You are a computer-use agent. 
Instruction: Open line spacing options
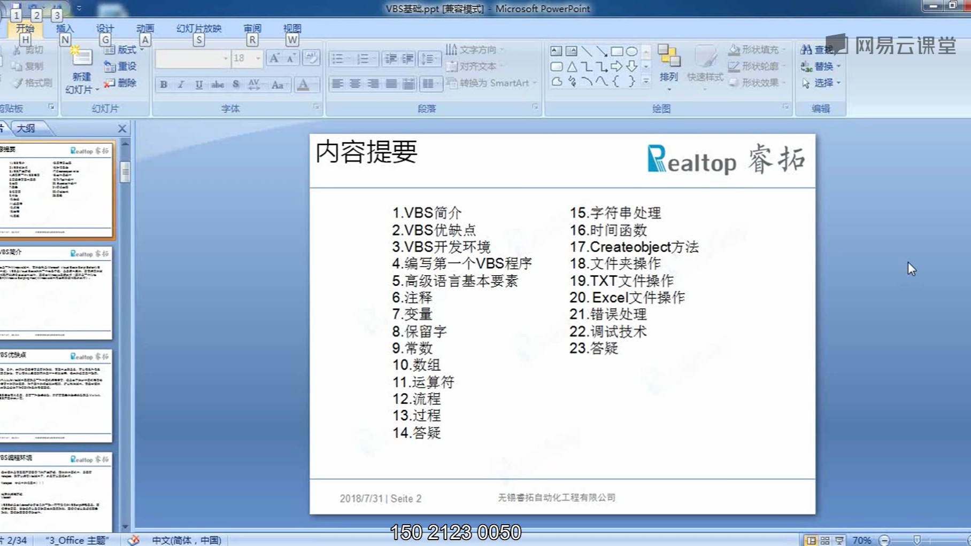pos(429,58)
